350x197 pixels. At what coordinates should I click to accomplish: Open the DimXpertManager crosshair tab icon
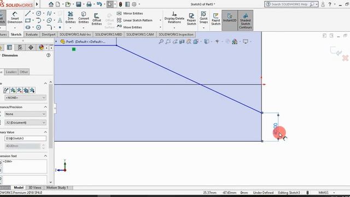tap(31, 48)
